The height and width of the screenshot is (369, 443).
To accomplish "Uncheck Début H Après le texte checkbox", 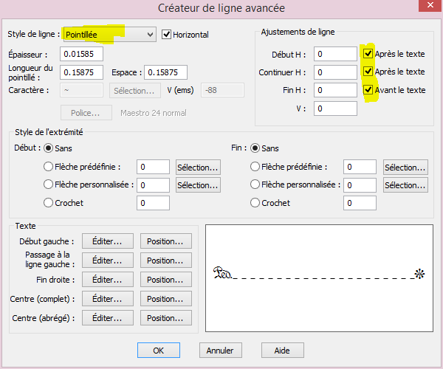I will [x=368, y=54].
